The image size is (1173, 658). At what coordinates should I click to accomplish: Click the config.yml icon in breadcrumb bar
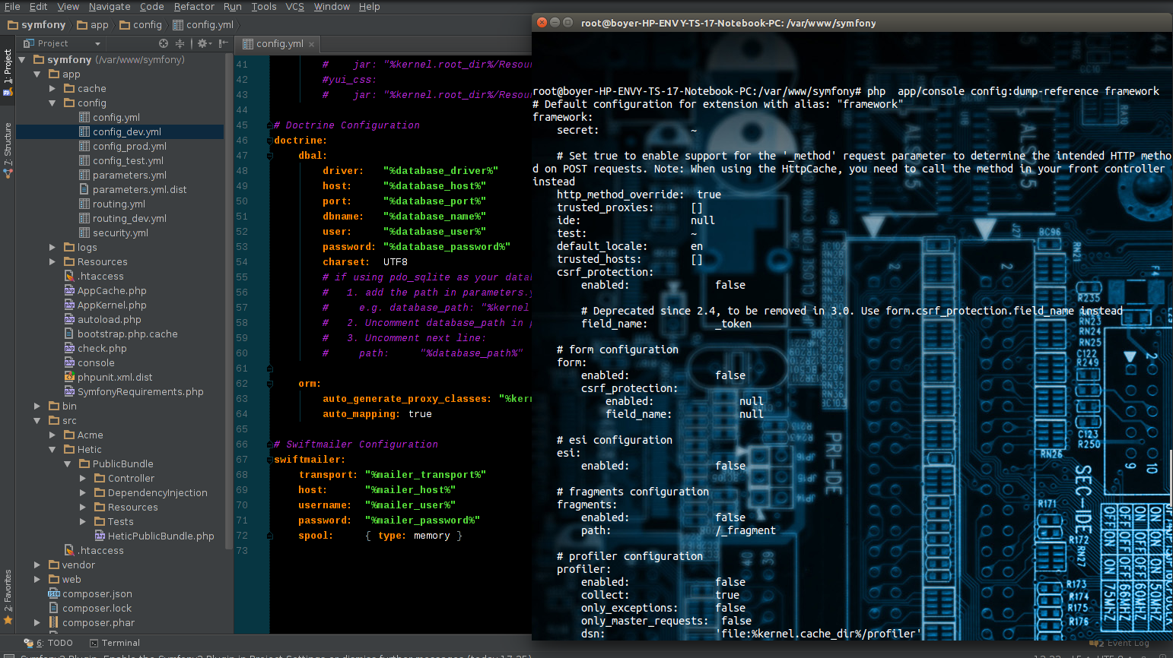(178, 24)
